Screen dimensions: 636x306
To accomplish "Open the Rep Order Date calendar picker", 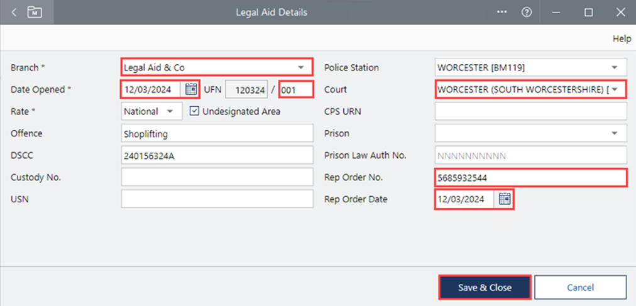I will pos(505,199).
